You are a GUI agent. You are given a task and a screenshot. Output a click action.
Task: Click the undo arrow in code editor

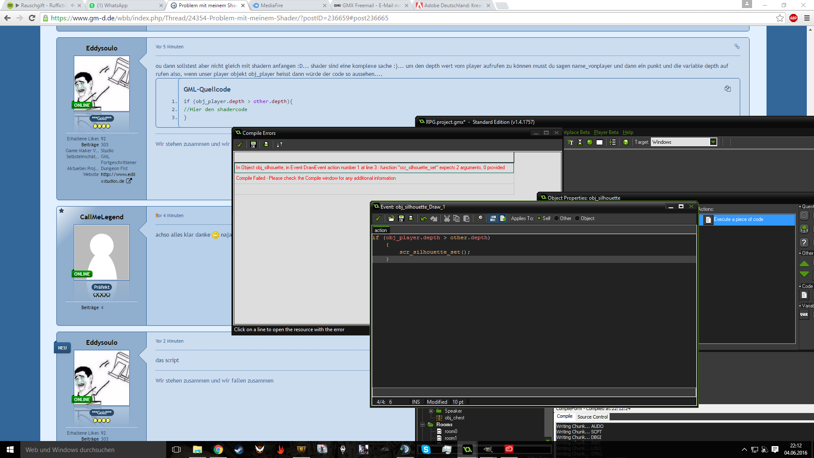tap(424, 218)
